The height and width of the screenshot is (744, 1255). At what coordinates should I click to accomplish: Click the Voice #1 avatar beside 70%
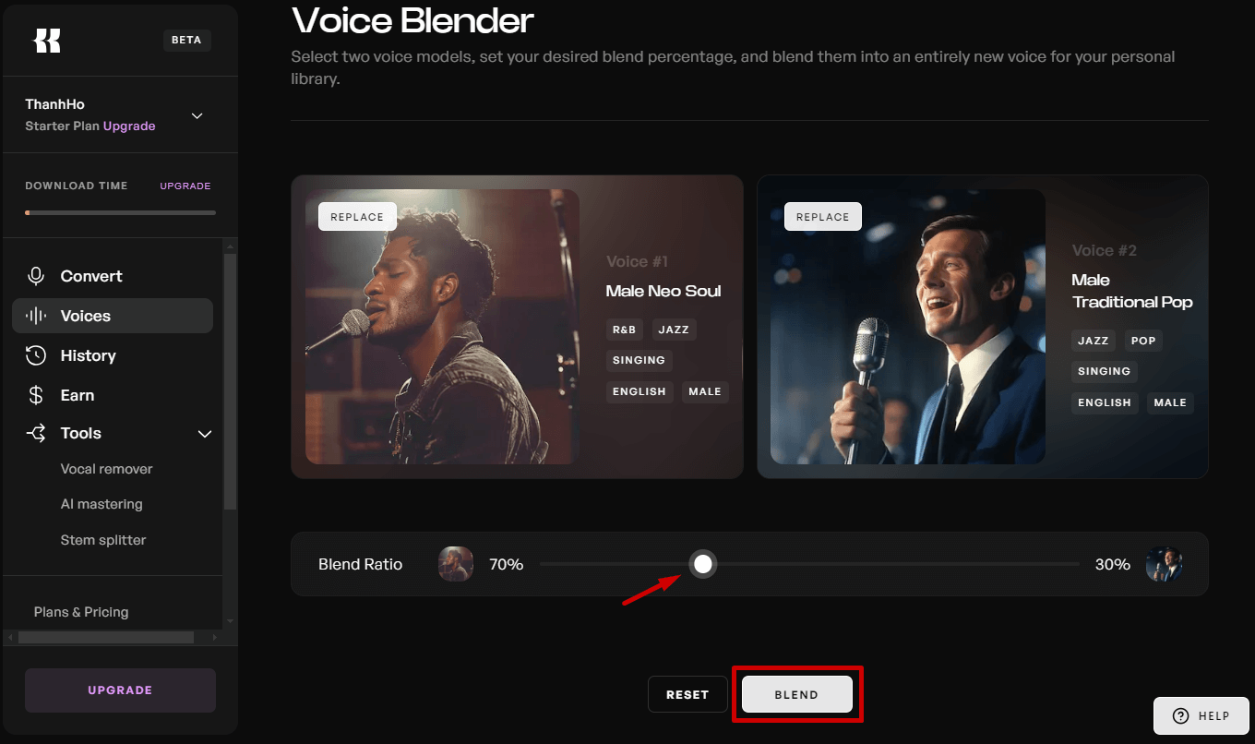click(x=456, y=564)
